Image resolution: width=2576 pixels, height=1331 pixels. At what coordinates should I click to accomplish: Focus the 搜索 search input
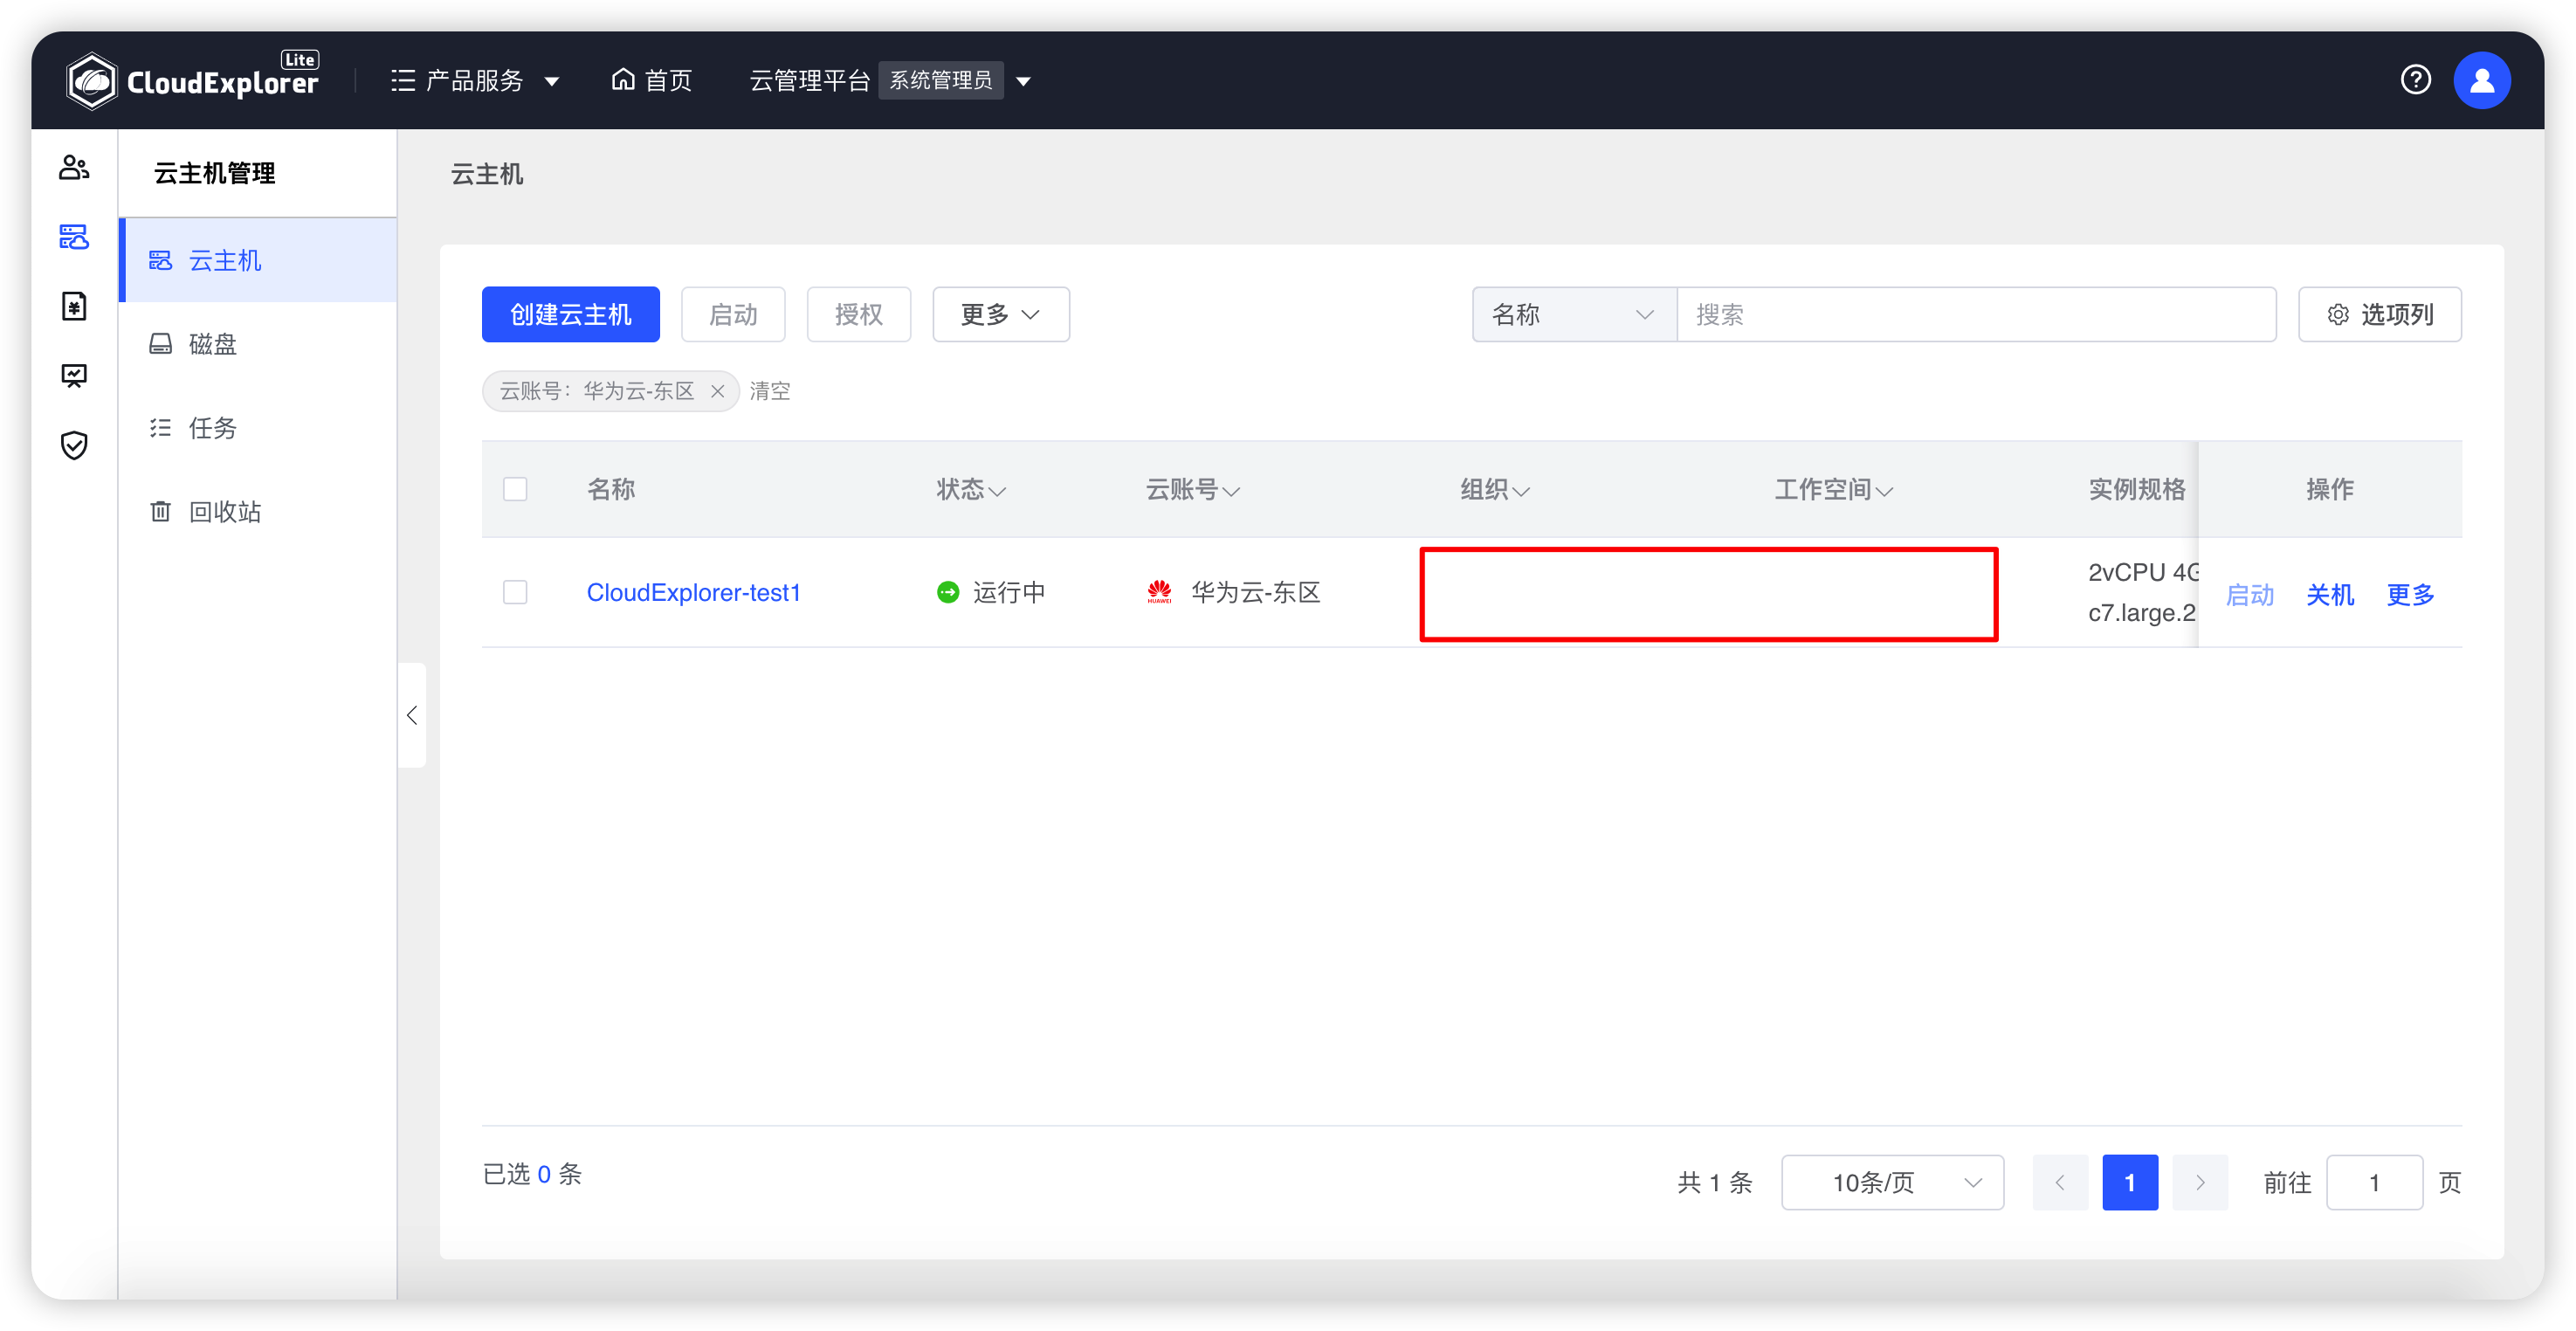click(1975, 314)
